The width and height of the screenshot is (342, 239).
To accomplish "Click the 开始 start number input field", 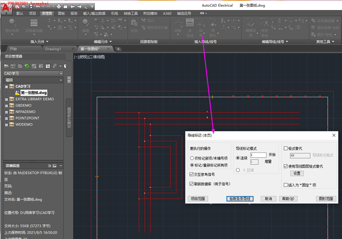I will 258,155.
